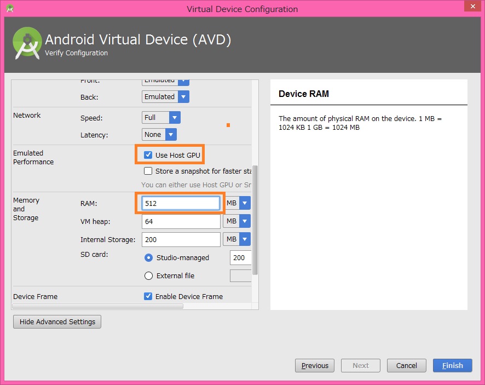This screenshot has height=385, width=485.
Task: Click the Device RAM help heading
Action: pos(304,94)
